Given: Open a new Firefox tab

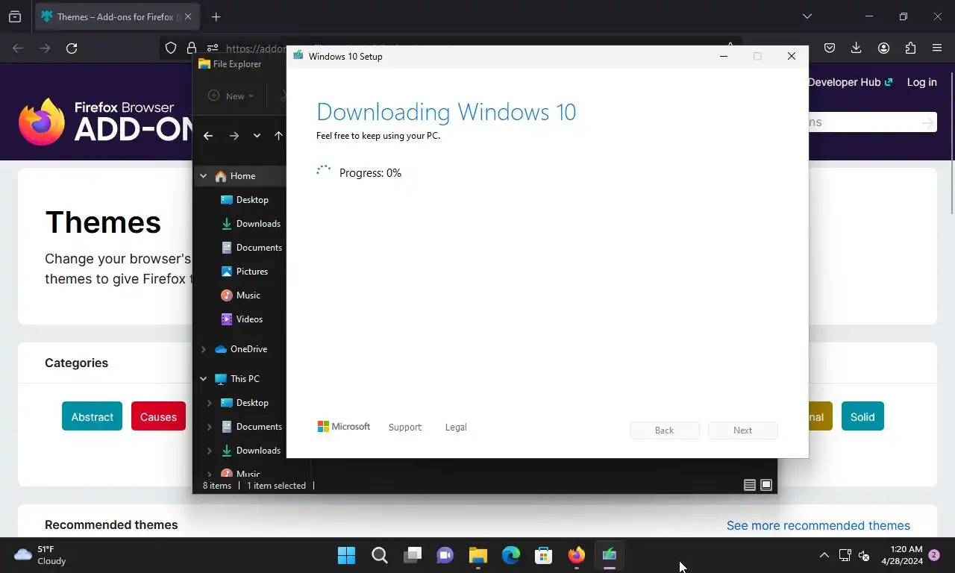Looking at the screenshot, I should coord(216,16).
